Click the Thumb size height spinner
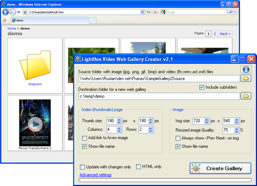The height and width of the screenshot is (186, 257). click(150, 121)
